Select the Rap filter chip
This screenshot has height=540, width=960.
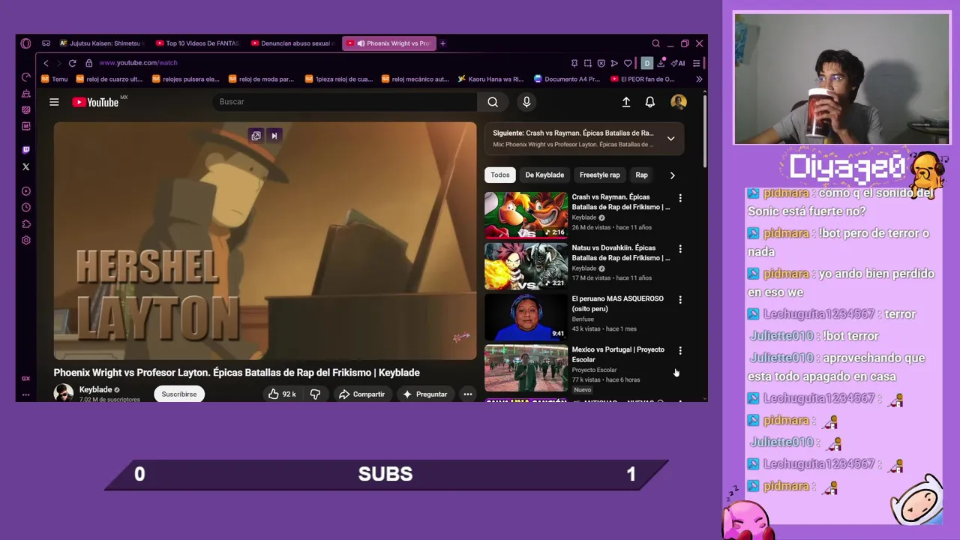pos(642,175)
